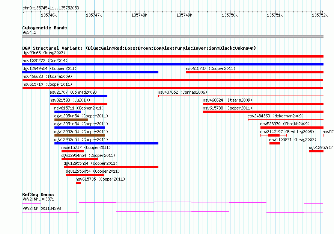Screen dimensions: 334x234
Task: Click dgv12953n54 (Cooper2011) label
Action: pyautogui.click(x=81, y=140)
